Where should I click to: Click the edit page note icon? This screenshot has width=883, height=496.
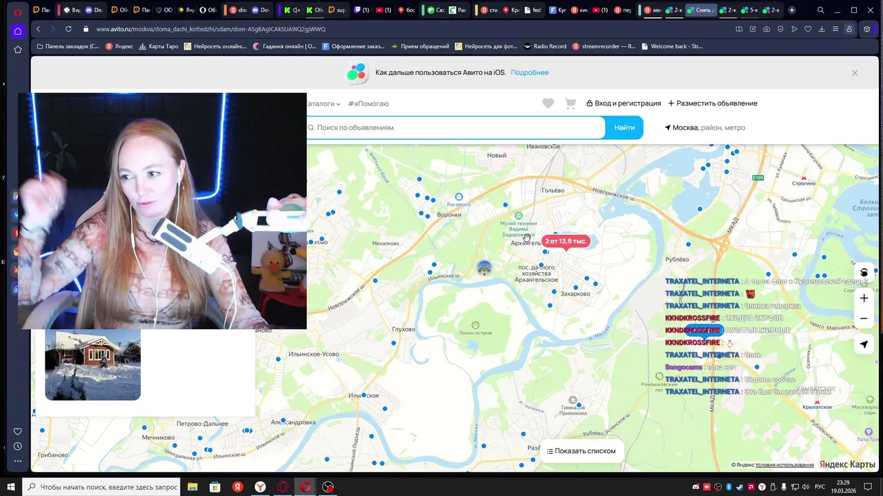(753, 29)
